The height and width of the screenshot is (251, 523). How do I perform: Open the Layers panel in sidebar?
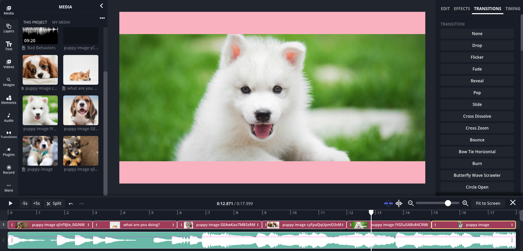point(9,28)
